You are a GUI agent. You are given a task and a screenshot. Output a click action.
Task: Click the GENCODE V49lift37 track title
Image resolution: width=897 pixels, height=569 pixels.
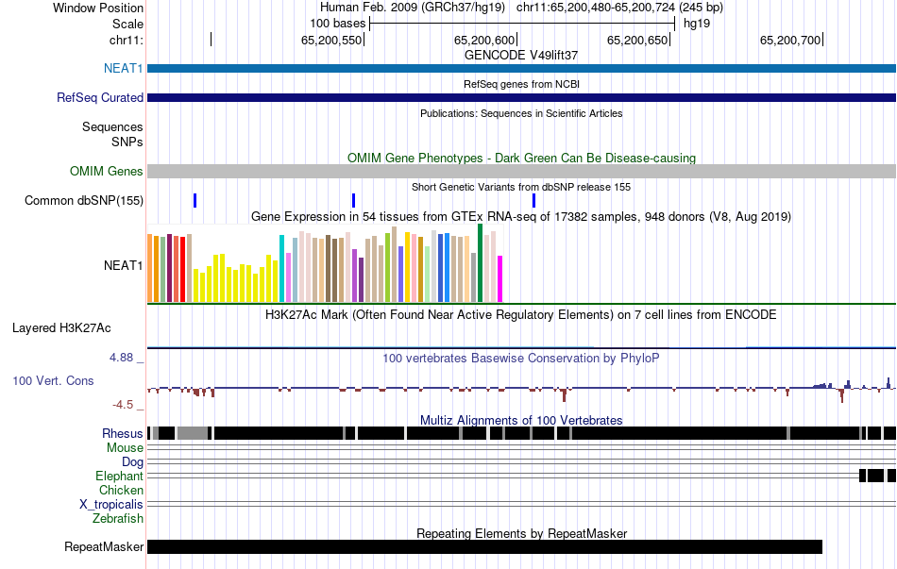521,56
